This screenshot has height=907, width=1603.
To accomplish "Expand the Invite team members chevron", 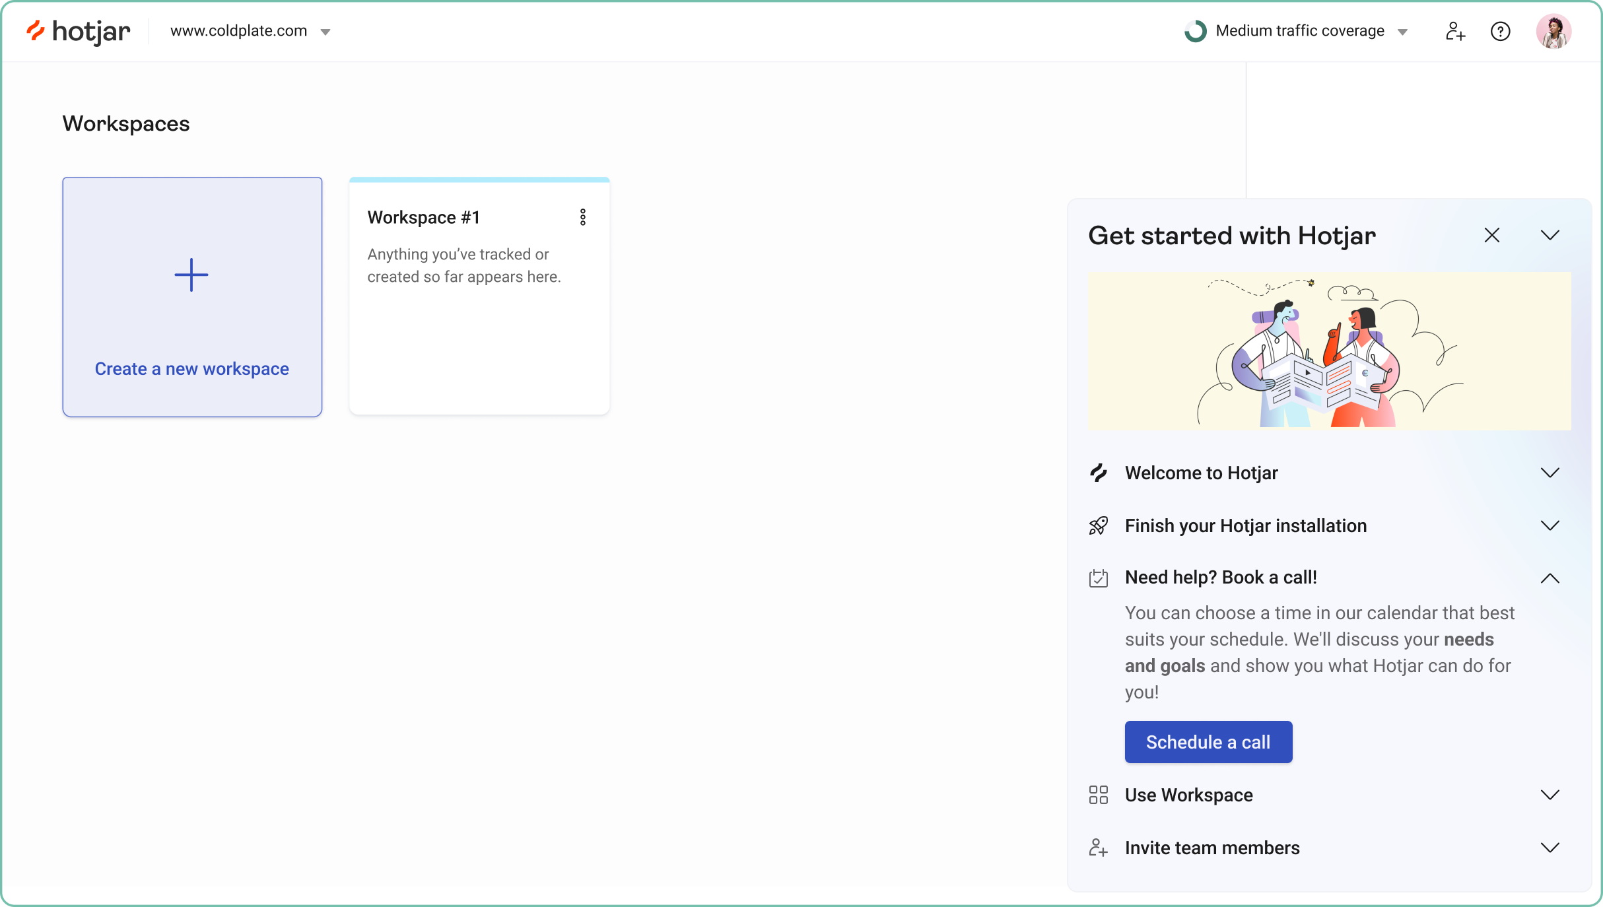I will (1550, 848).
